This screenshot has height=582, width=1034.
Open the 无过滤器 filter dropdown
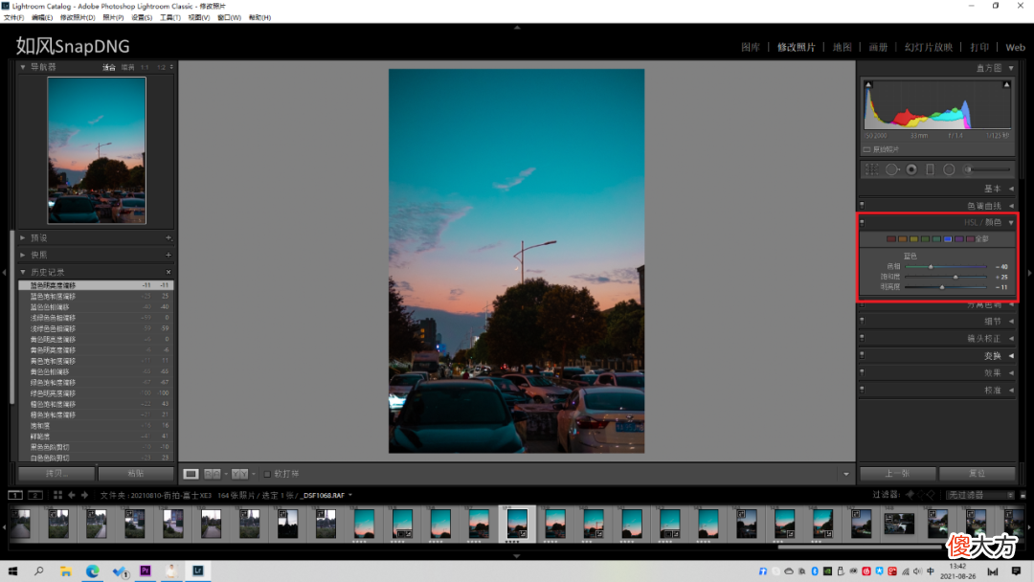pyautogui.click(x=979, y=495)
